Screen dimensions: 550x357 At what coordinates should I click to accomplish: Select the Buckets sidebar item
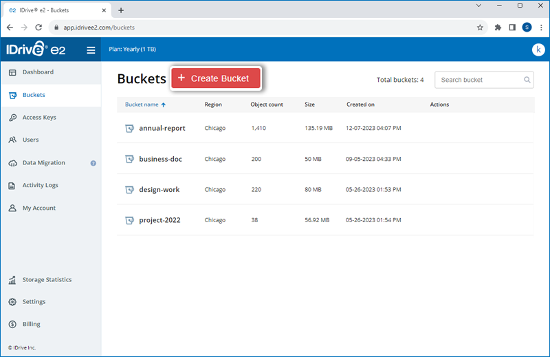(51, 95)
